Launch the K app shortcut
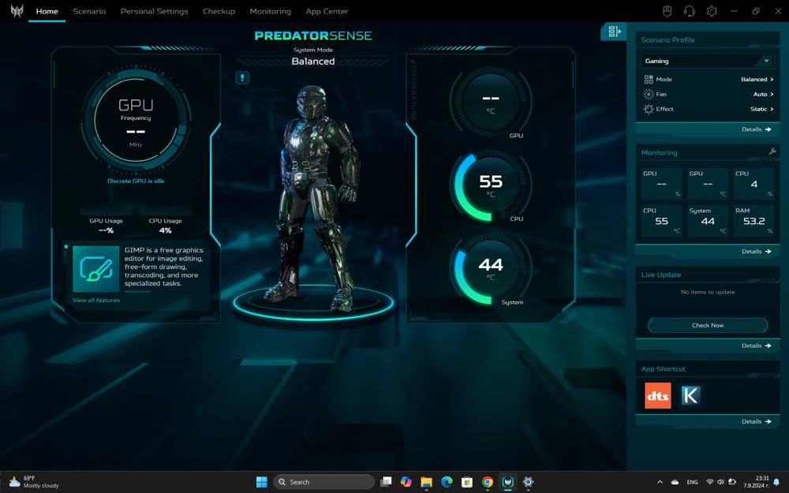Image resolution: width=789 pixels, height=493 pixels. point(691,395)
